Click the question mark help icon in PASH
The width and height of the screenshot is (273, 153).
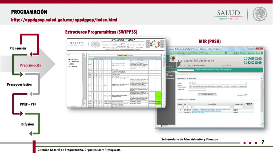pos(260,63)
